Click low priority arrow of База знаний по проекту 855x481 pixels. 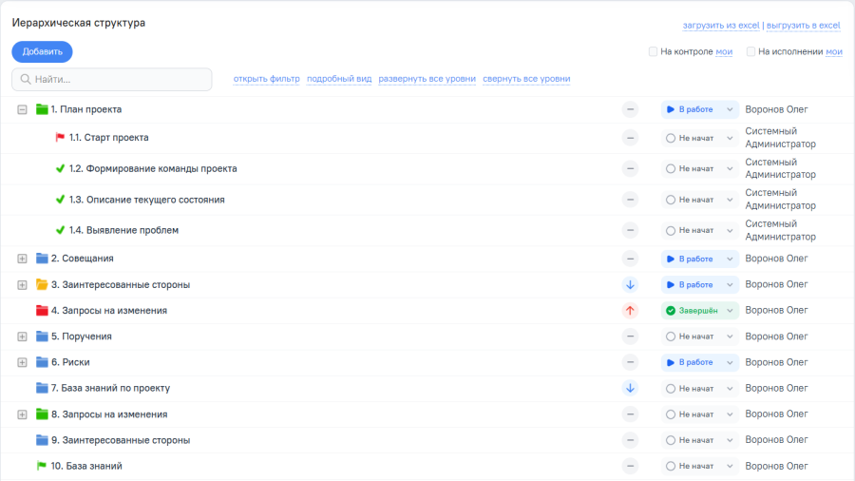point(631,388)
